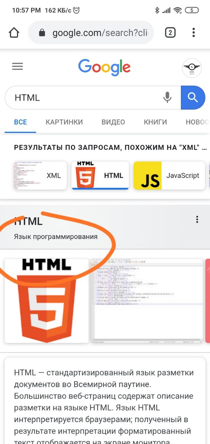Screen dimensions: 210x444
Task: Open the code editor screenshot thumbnail
Action: (x=147, y=300)
